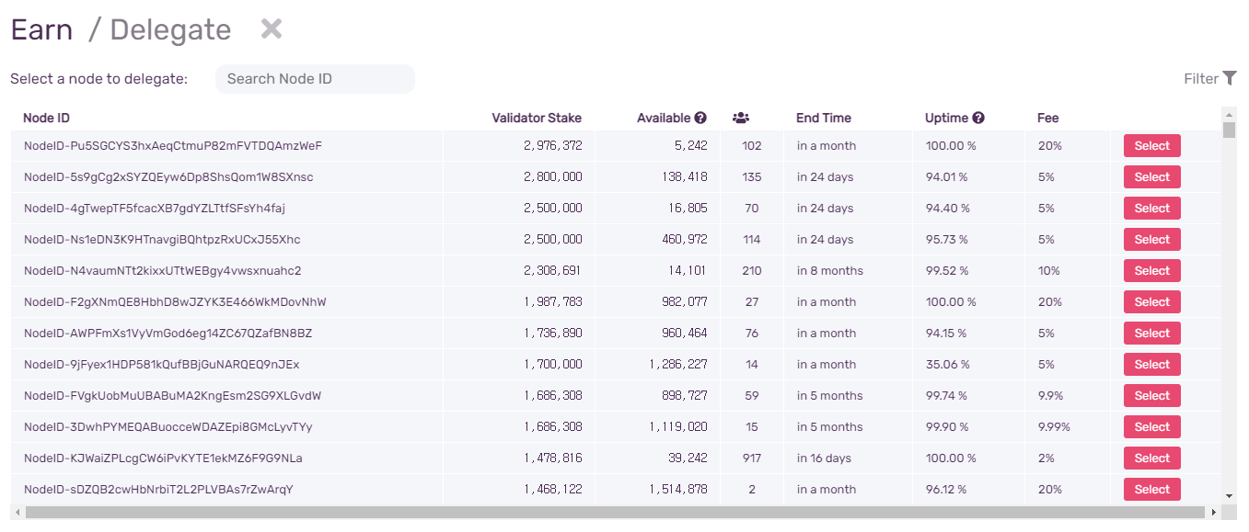Click the Fee column header
Screen dimensions: 1249x532
(1047, 118)
